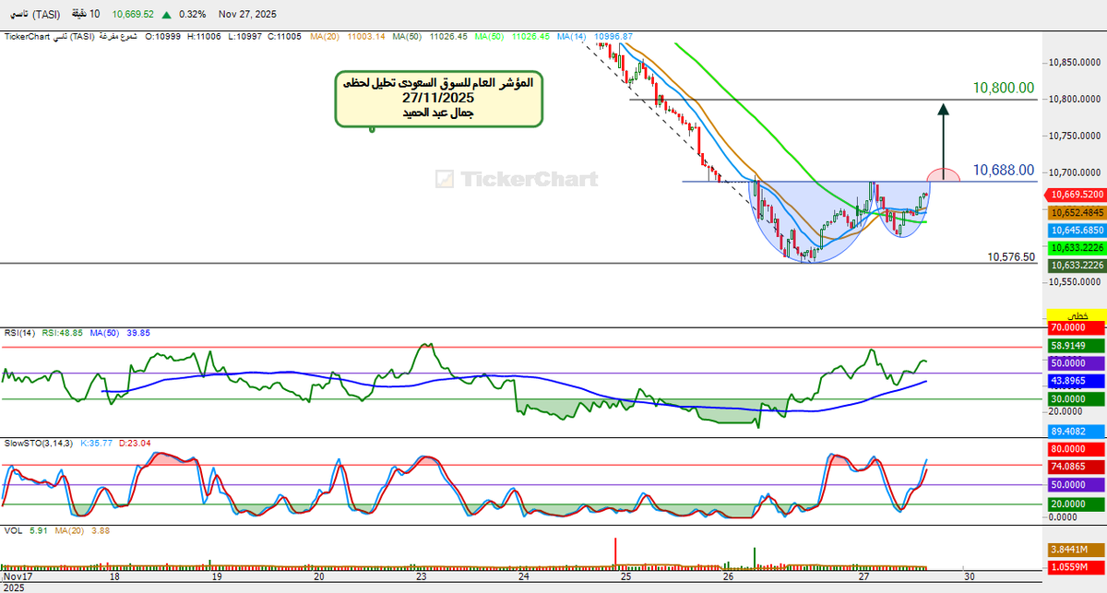
Task: Select the orange MA(20) indicator label
Action: coord(323,37)
